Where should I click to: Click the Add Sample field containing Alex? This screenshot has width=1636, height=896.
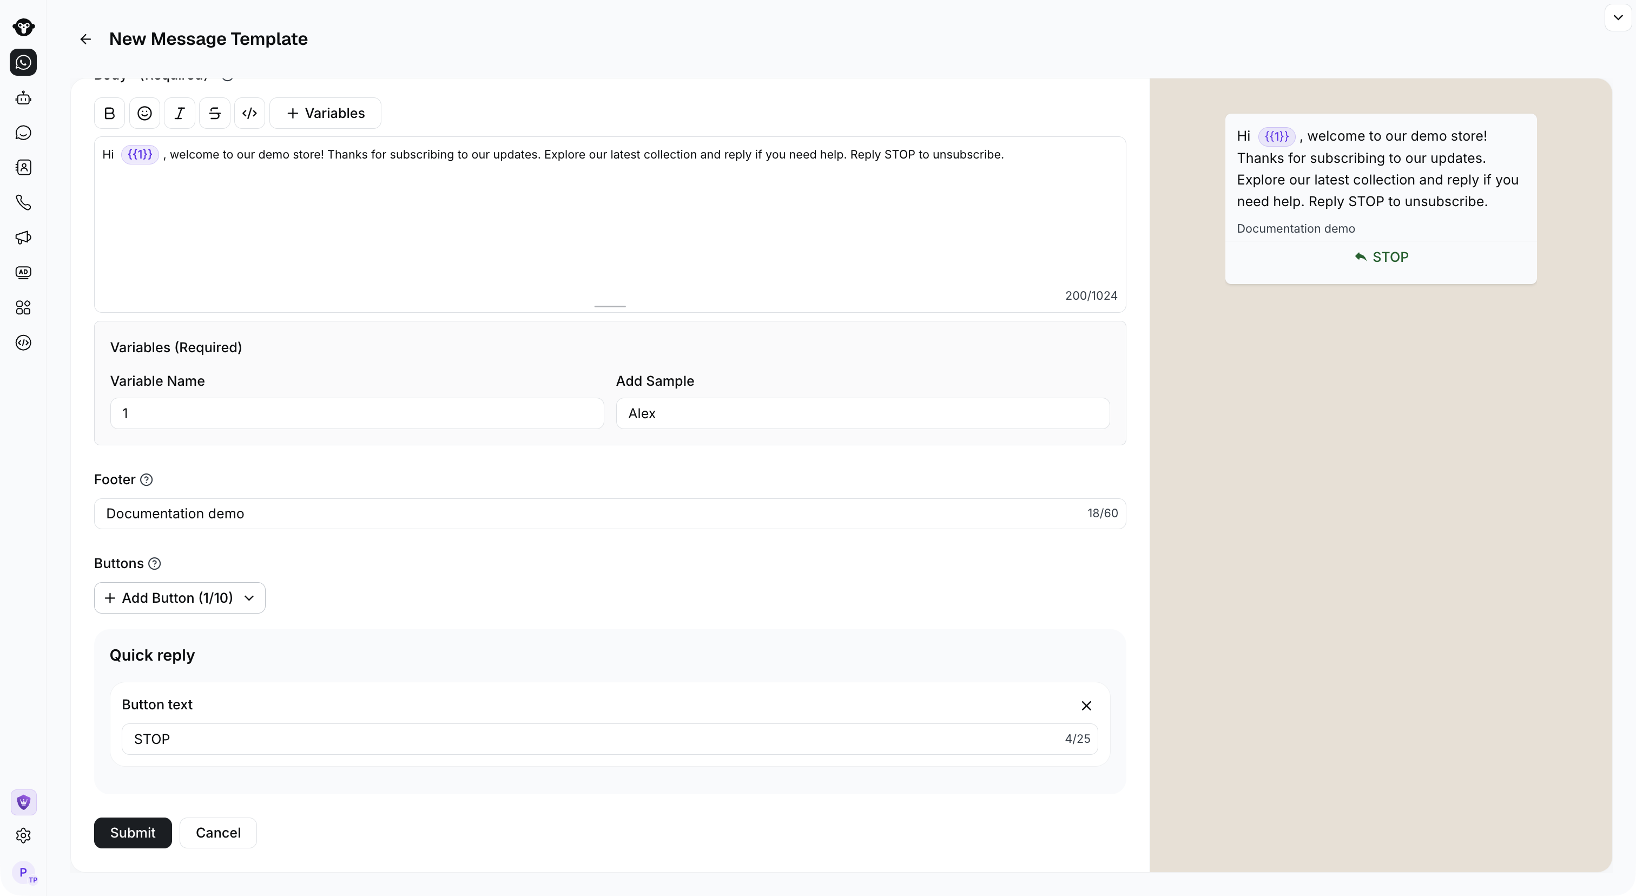click(x=862, y=413)
